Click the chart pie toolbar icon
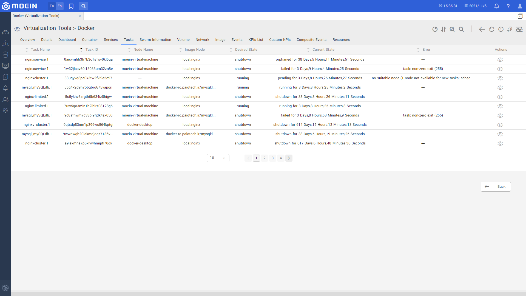 tap(435, 29)
